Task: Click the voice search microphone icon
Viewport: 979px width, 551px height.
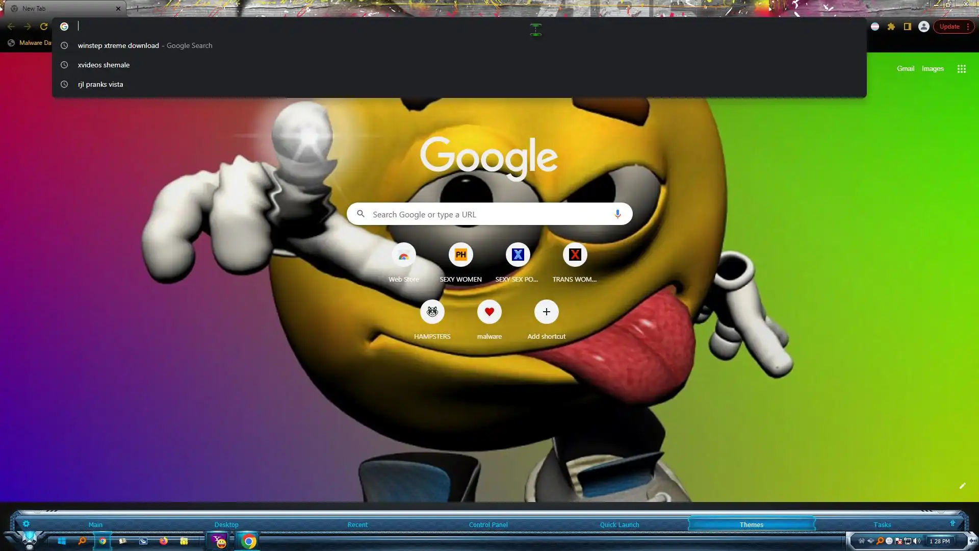Action: (617, 214)
